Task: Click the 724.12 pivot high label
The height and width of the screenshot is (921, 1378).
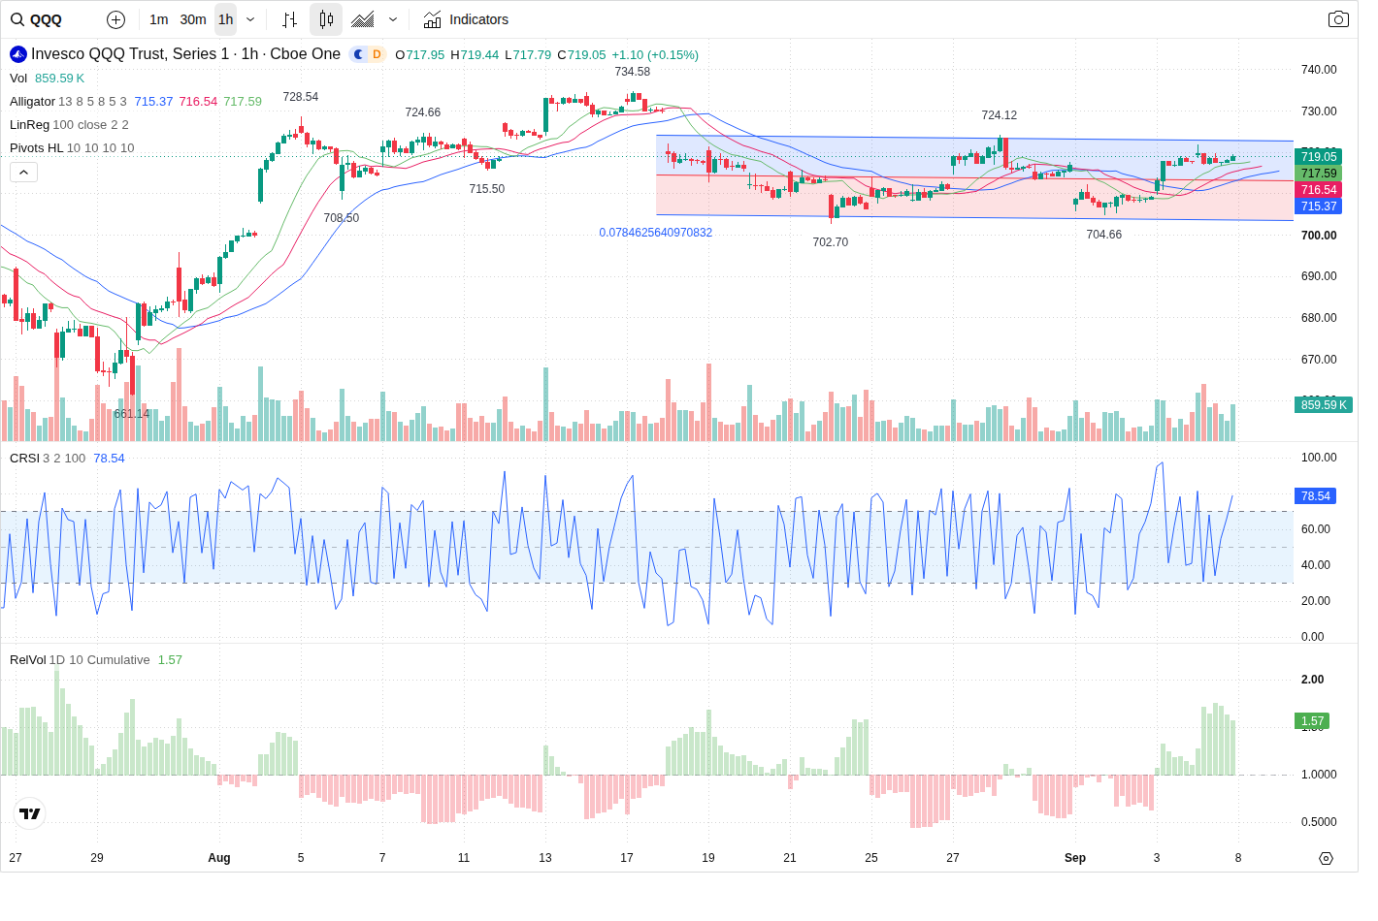Action: 1000,115
